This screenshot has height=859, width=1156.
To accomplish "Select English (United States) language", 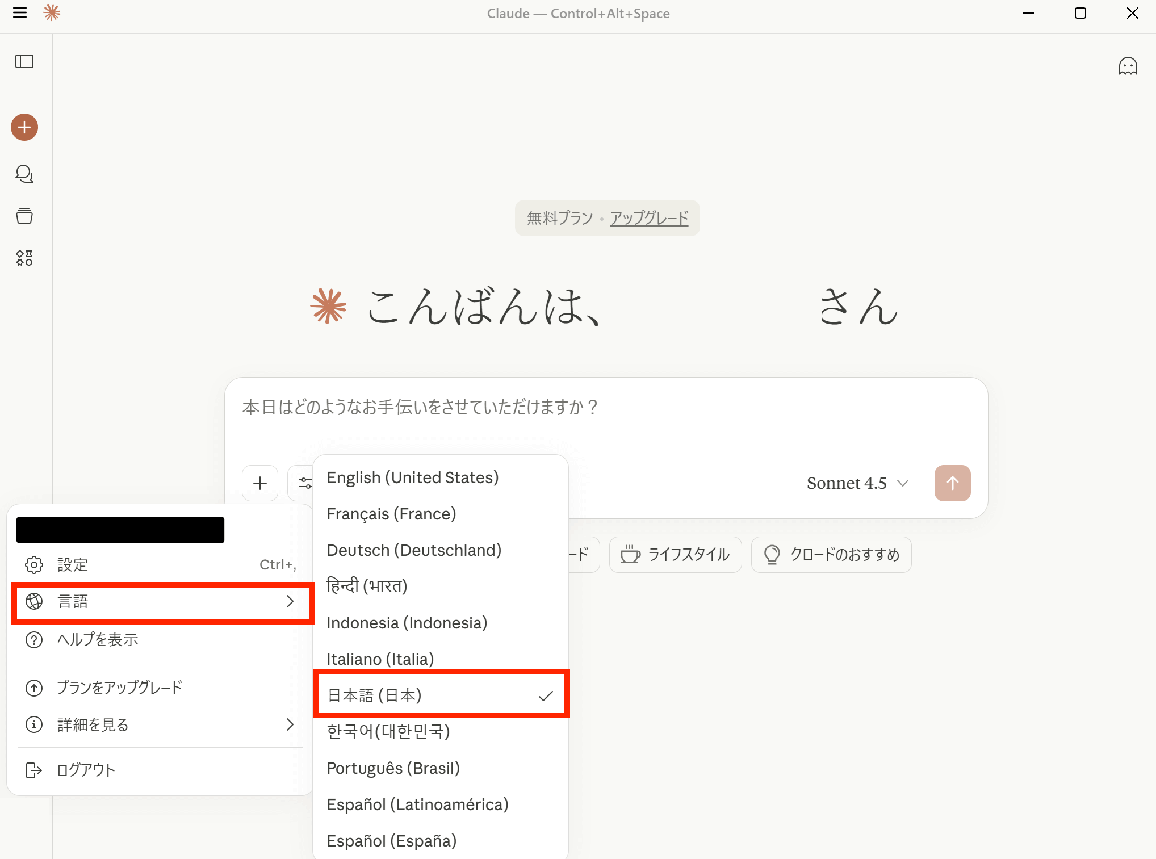I will pyautogui.click(x=413, y=477).
